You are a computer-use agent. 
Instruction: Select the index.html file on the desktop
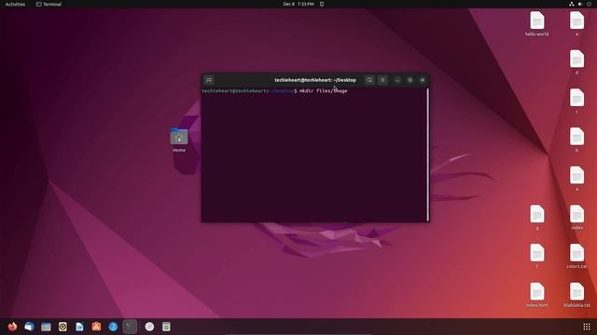[x=537, y=295]
